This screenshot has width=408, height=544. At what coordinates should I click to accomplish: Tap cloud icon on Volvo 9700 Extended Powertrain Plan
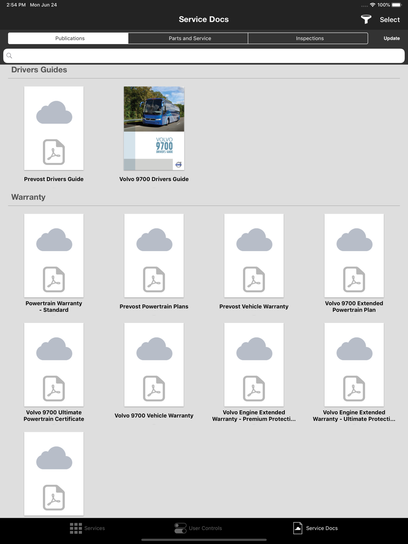click(355, 240)
